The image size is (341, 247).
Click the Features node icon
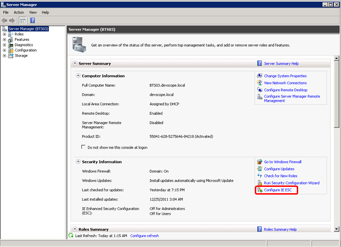pyautogui.click(x=10, y=40)
